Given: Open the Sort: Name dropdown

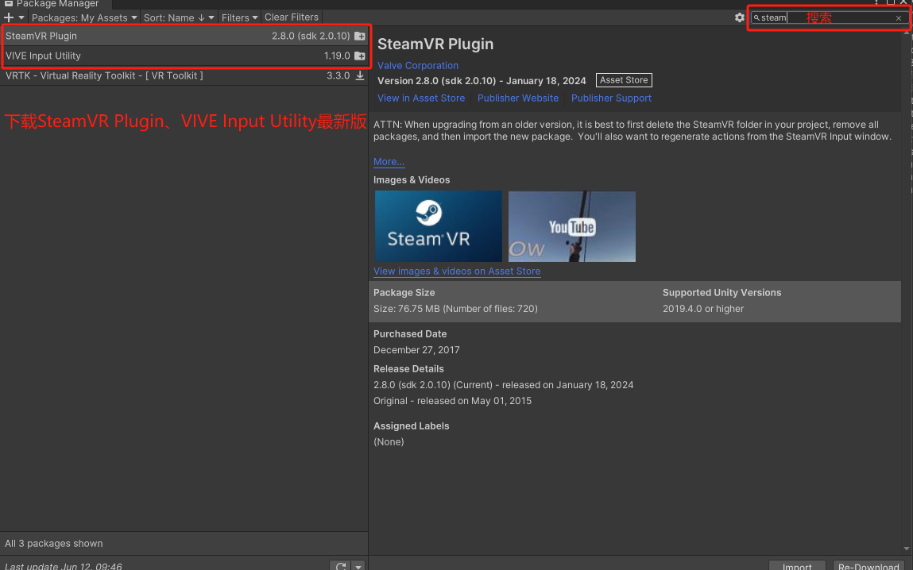Looking at the screenshot, I should pos(179,17).
